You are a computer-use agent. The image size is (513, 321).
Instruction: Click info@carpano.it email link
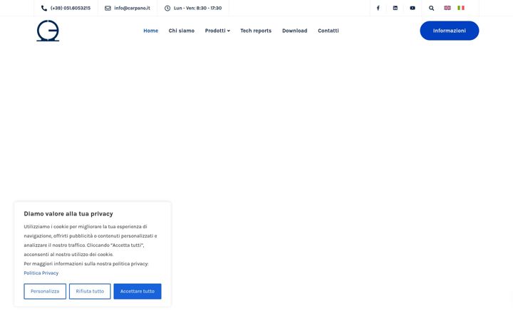133,8
